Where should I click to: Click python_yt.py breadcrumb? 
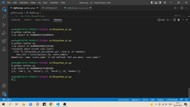17,13
